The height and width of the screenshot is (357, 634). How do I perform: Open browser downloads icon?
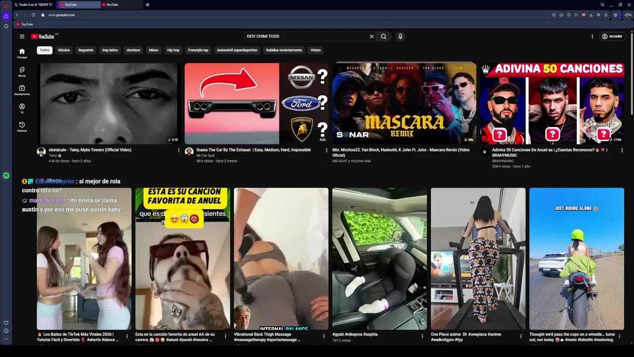591,15
